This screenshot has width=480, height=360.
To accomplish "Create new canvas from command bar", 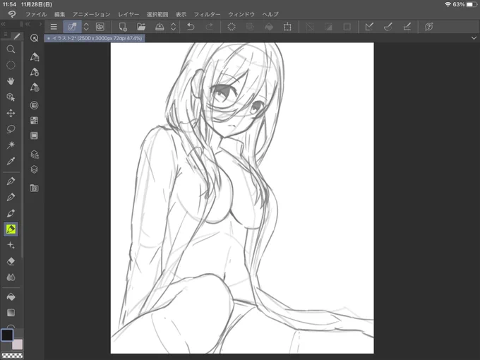I will [123, 27].
